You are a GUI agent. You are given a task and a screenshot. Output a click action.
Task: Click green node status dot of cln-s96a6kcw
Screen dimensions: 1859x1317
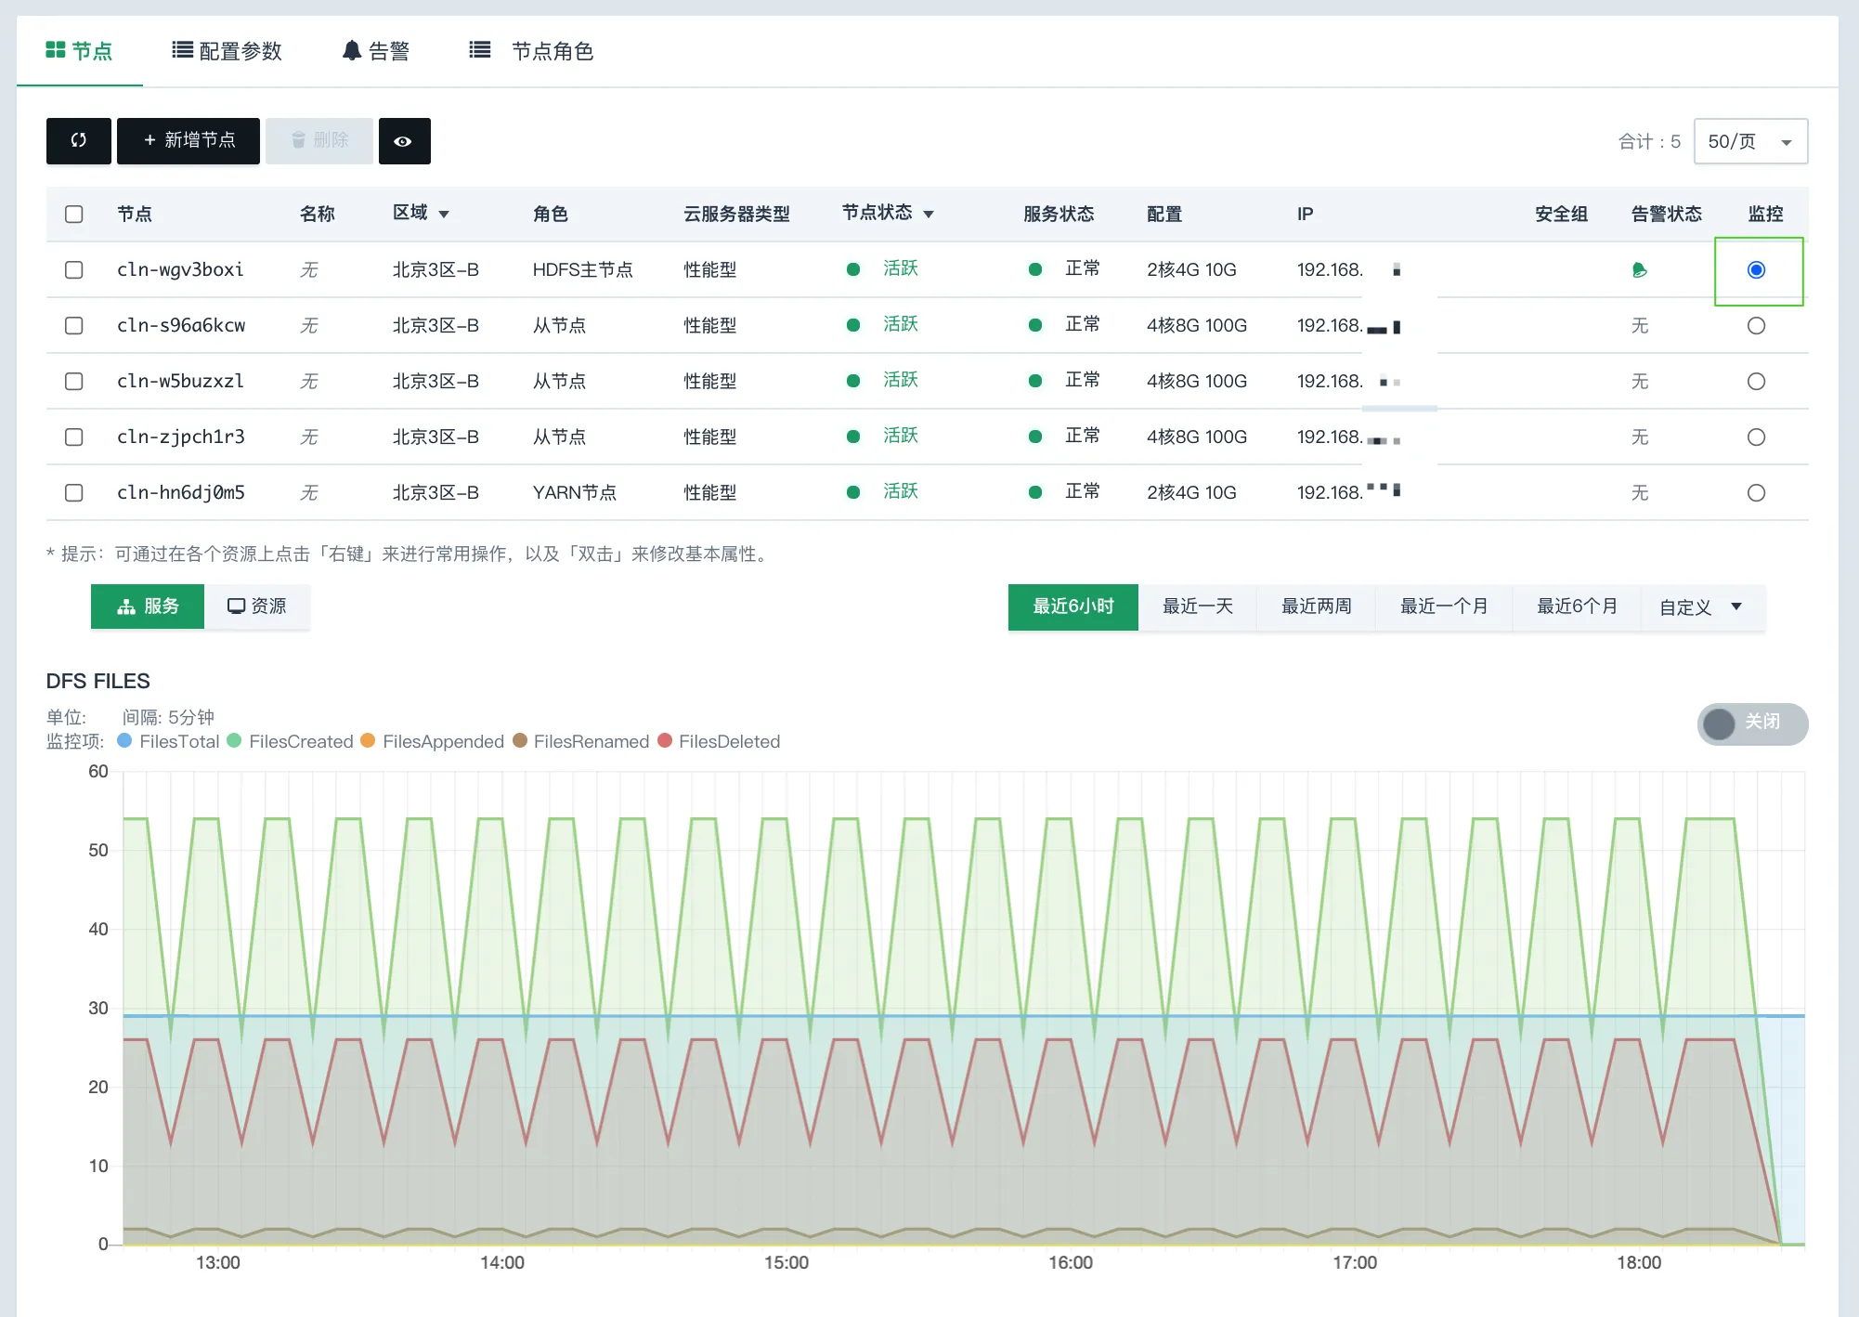853,325
